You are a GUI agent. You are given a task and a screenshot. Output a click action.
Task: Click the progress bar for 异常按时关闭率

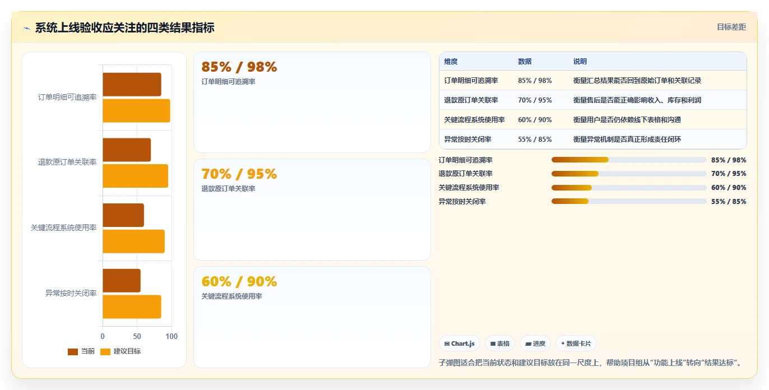pos(629,201)
